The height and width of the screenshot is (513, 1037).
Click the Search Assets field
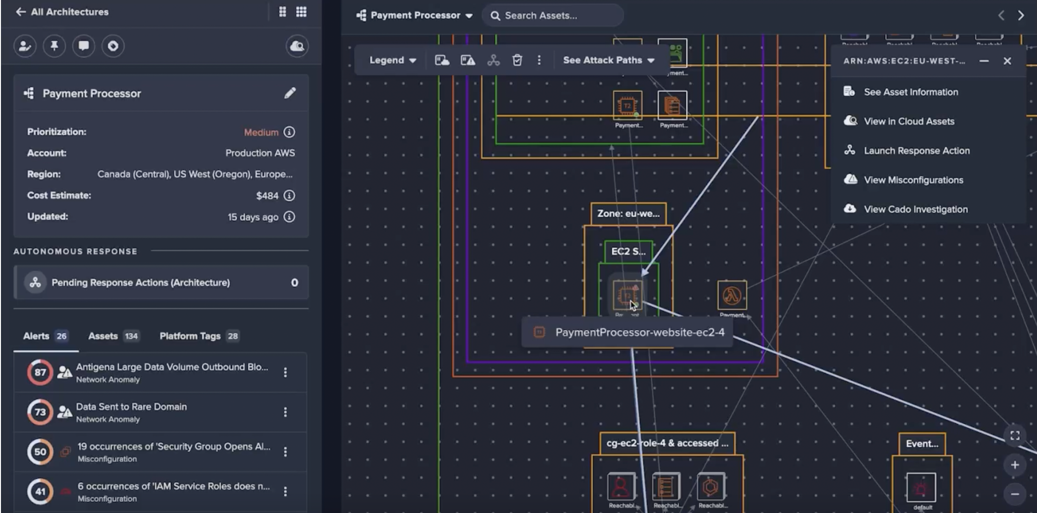[553, 15]
